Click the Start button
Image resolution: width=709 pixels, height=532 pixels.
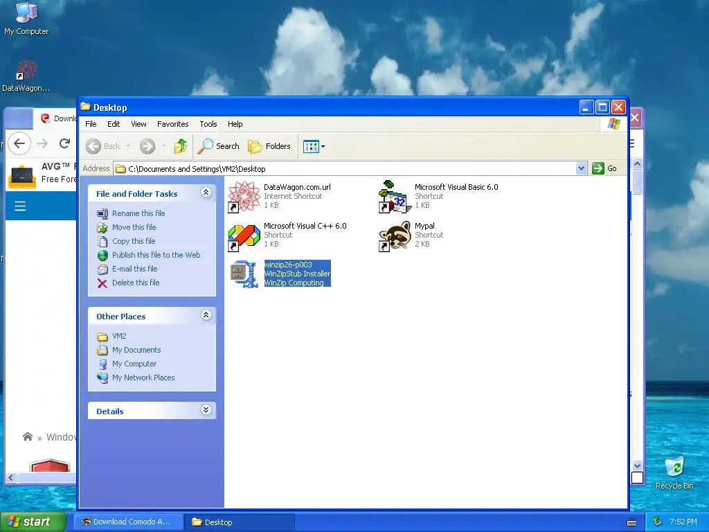(33, 522)
